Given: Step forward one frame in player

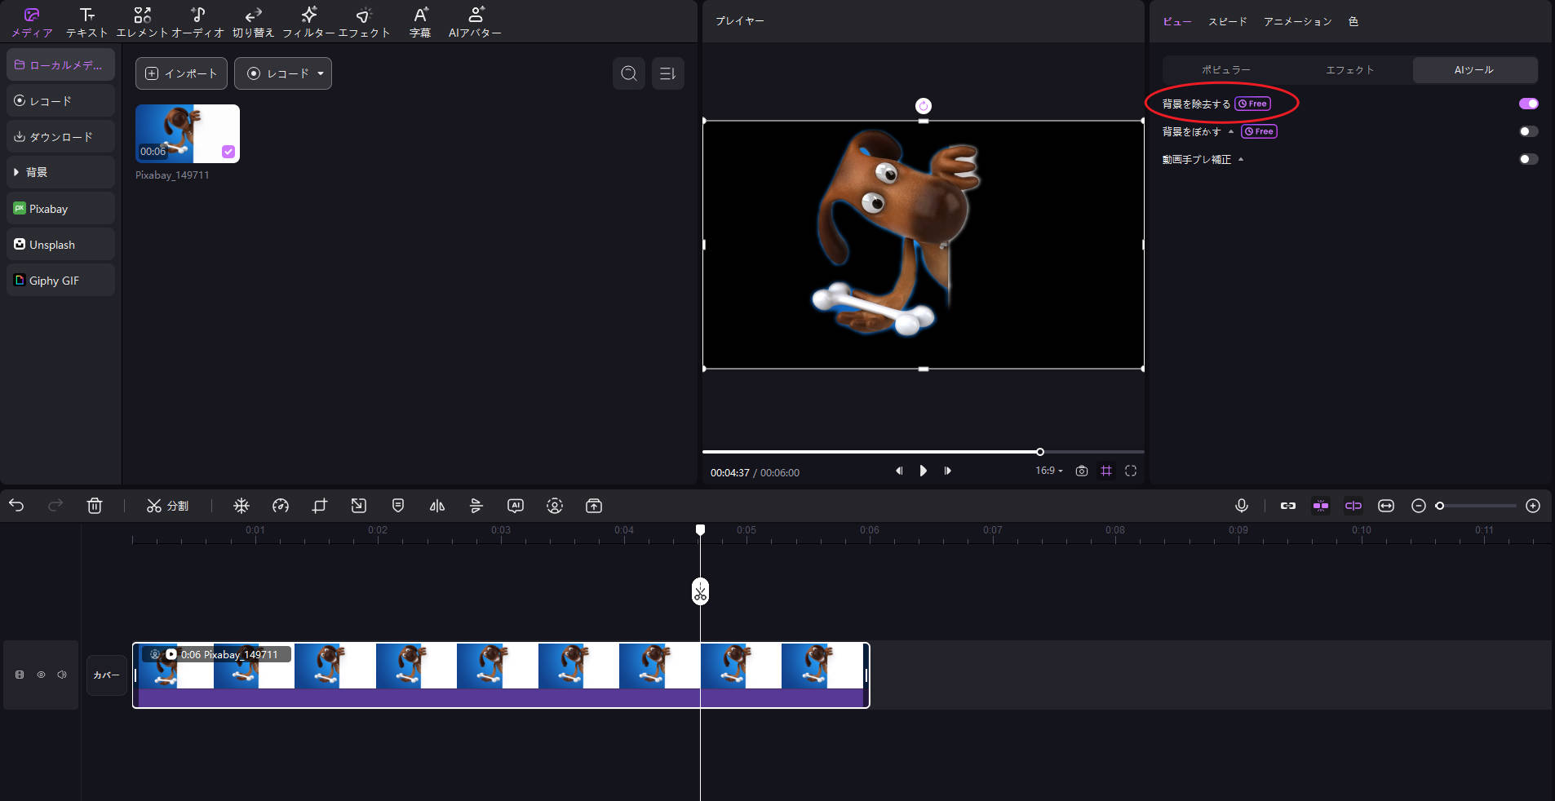Looking at the screenshot, I should tap(947, 471).
